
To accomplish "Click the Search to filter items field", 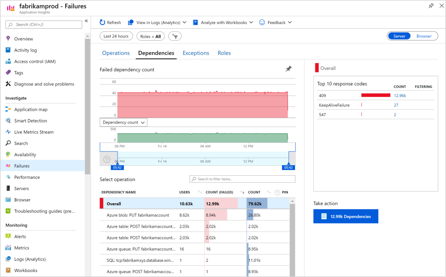I will tap(242, 179).
